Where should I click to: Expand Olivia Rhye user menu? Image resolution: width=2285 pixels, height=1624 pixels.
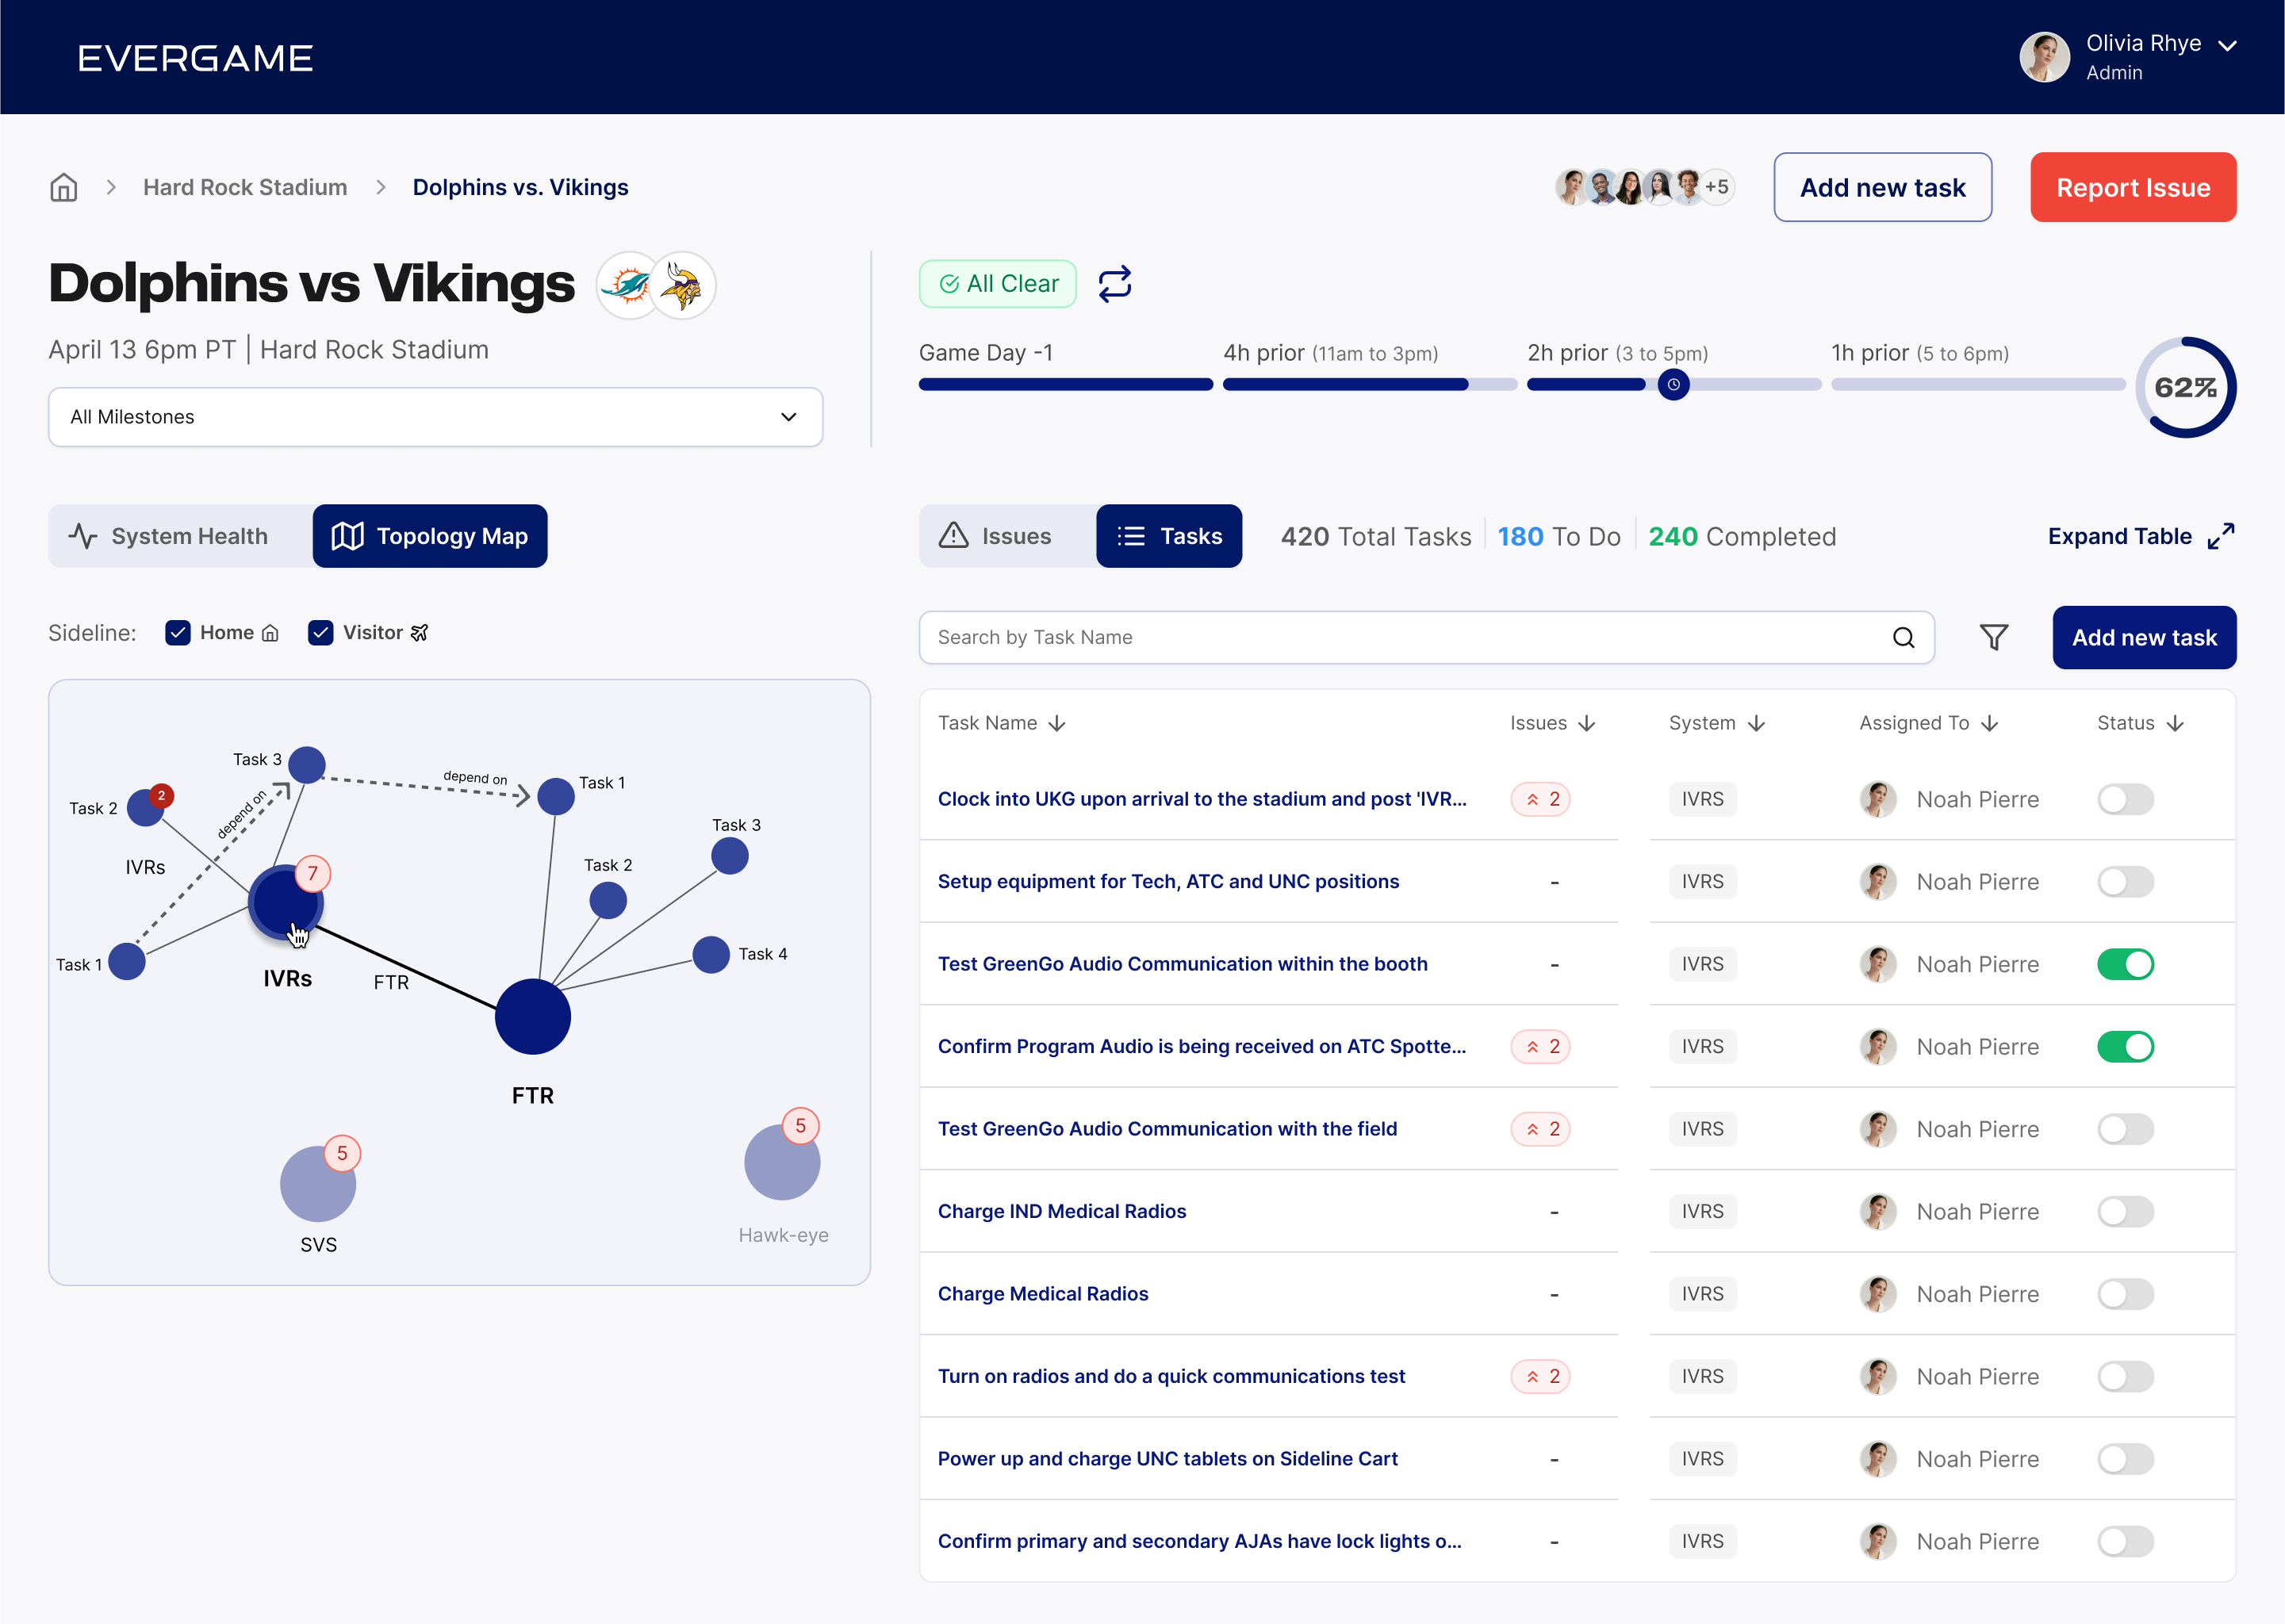2226,46
